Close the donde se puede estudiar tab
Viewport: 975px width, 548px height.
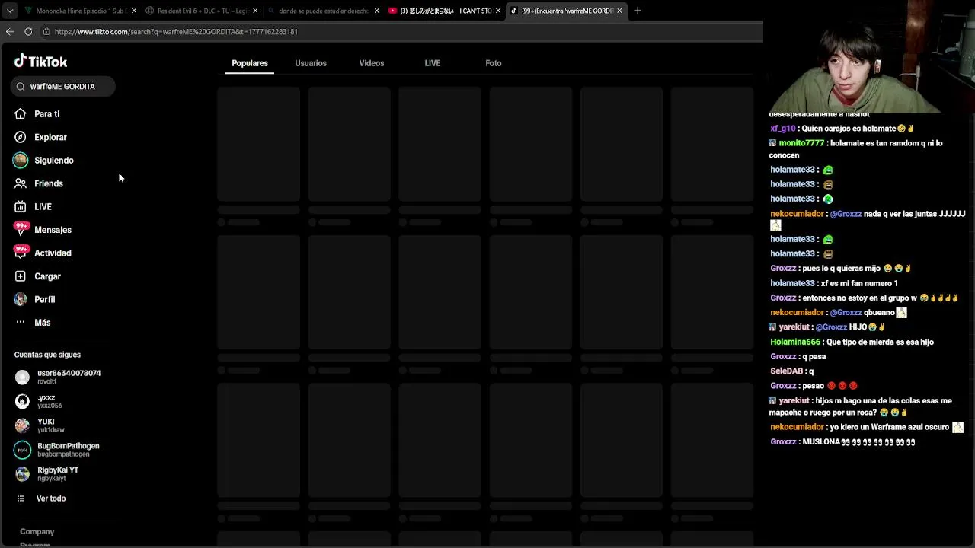click(376, 11)
